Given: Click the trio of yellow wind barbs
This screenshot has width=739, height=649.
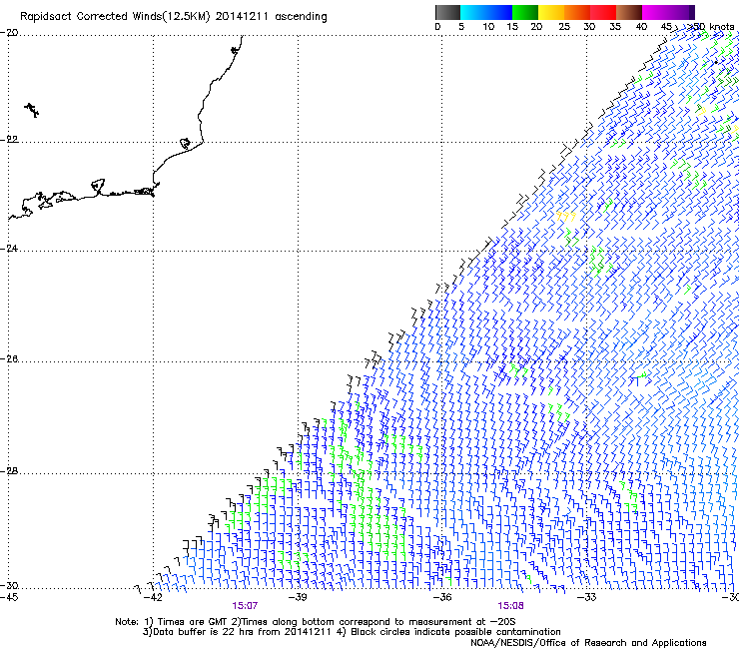Looking at the screenshot, I should 566,217.
